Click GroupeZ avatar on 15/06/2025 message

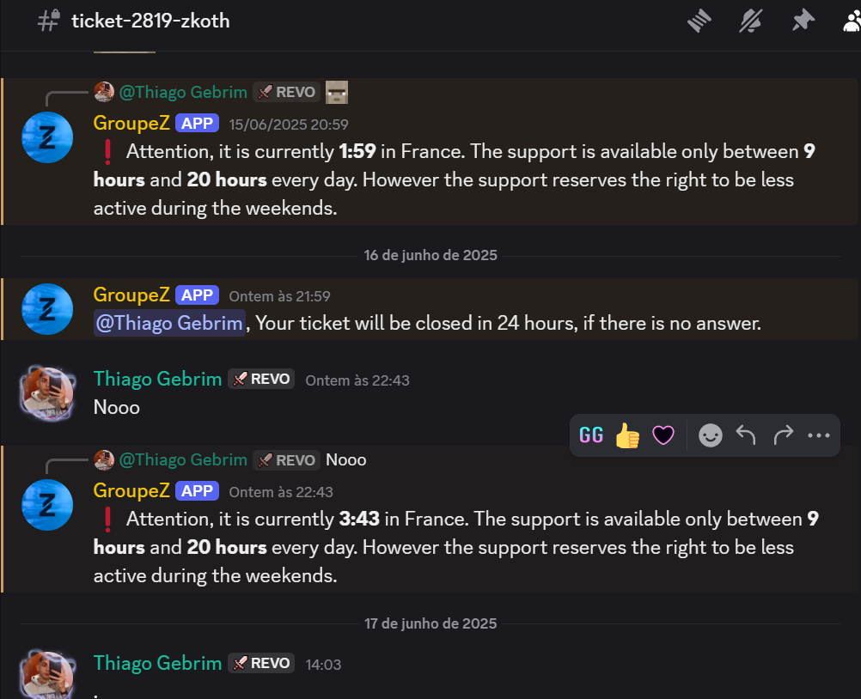pyautogui.click(x=47, y=137)
